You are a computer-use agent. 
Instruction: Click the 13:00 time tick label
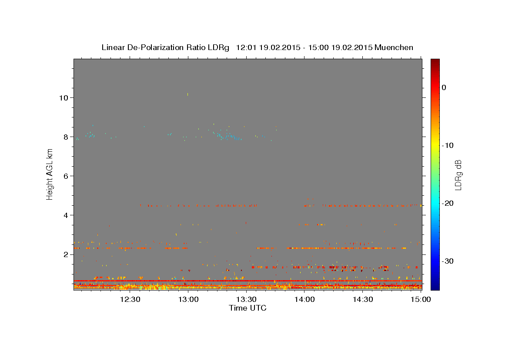point(188,299)
